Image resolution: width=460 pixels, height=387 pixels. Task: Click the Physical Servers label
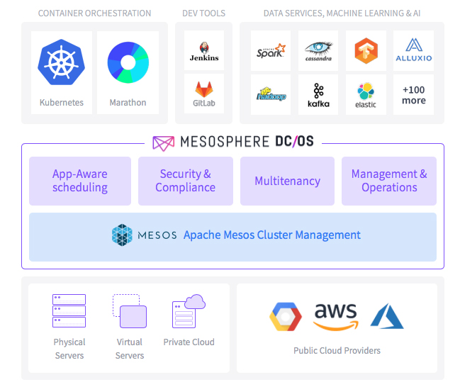pyautogui.click(x=69, y=349)
